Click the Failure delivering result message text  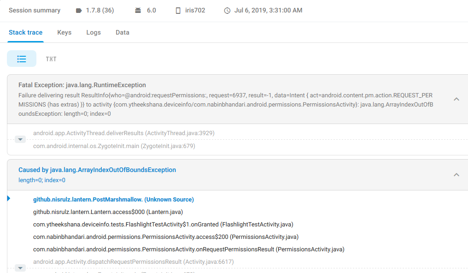(226, 105)
